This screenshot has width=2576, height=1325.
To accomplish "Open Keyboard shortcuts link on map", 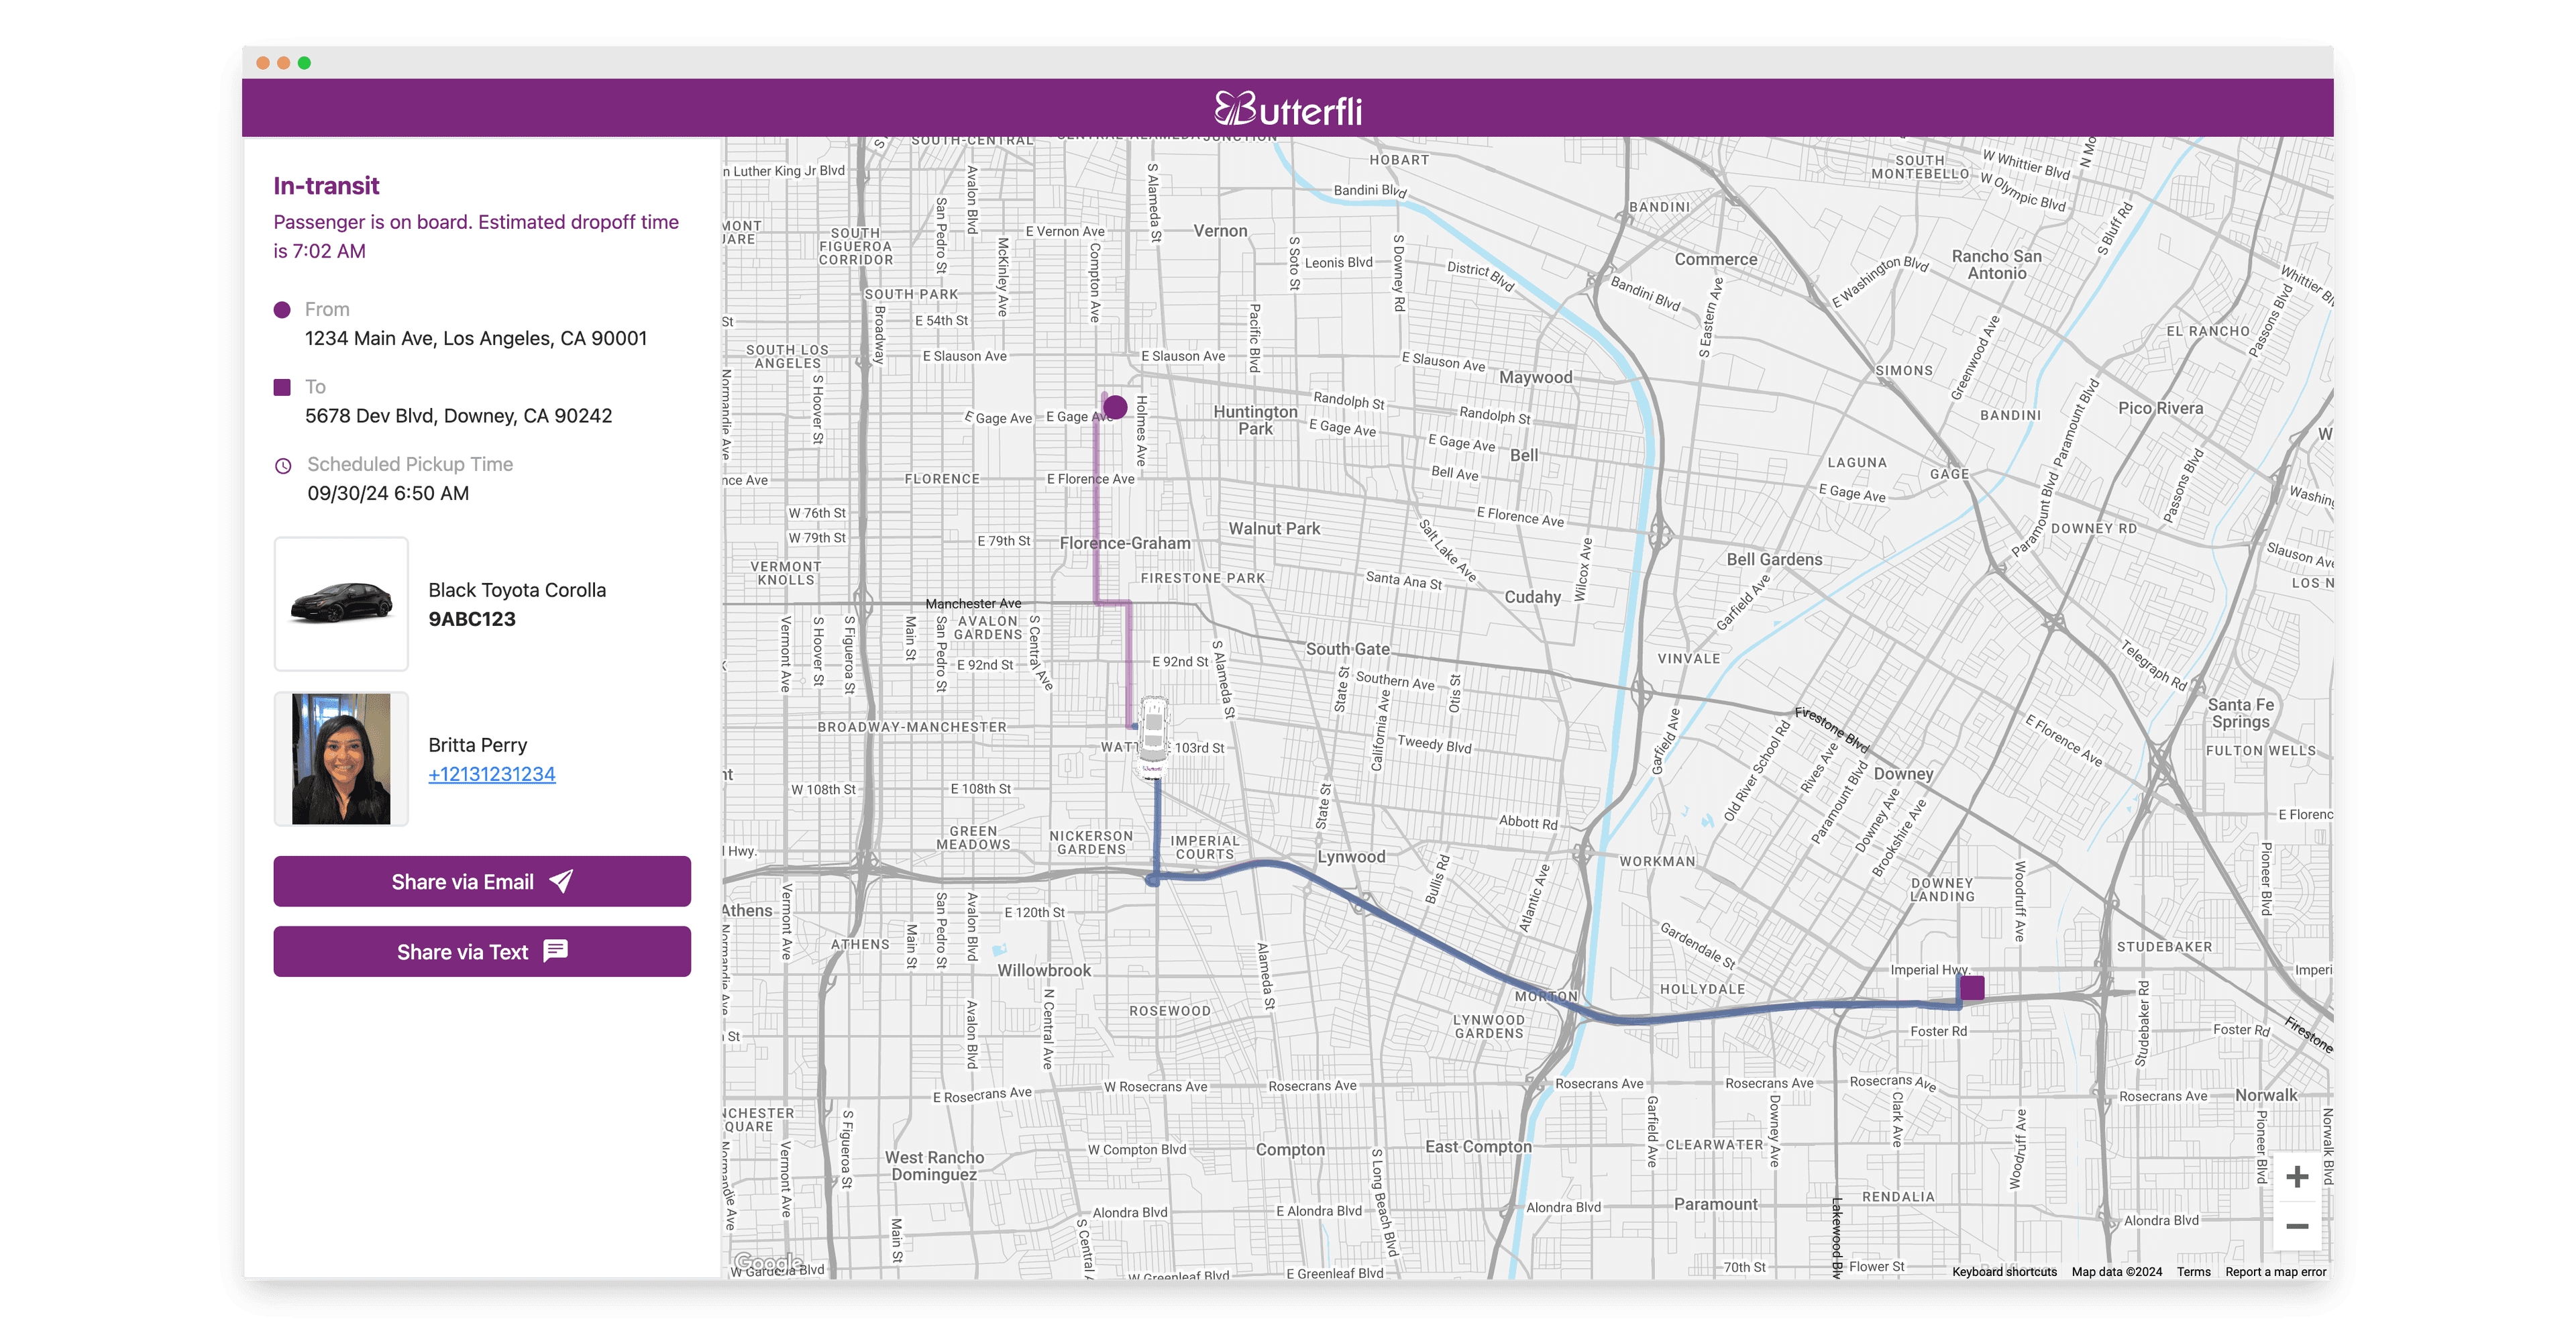I will pyautogui.click(x=2004, y=1272).
